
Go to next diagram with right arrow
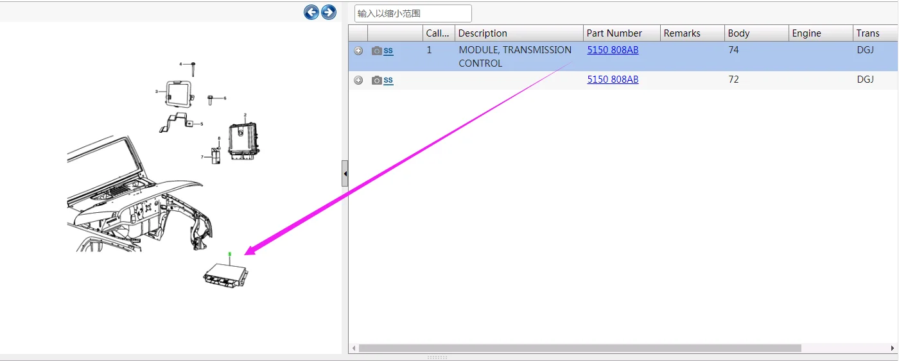(x=329, y=12)
